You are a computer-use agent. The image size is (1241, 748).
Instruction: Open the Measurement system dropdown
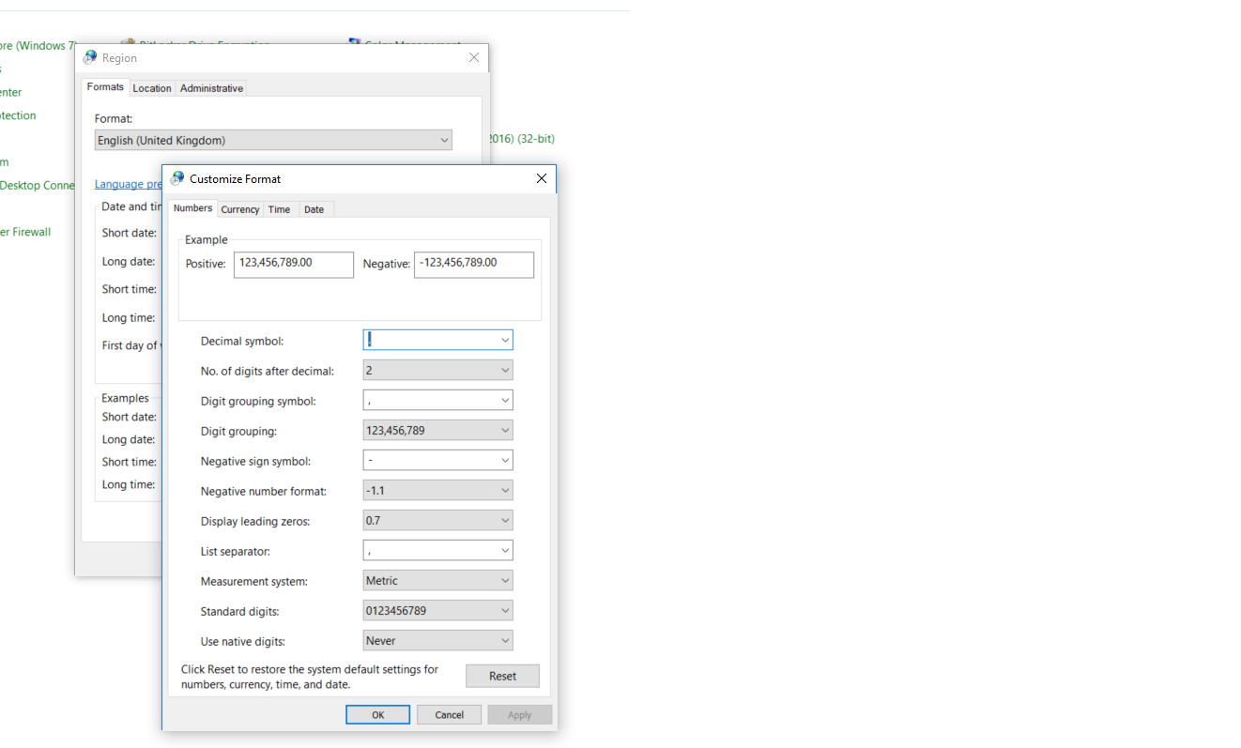coord(505,580)
